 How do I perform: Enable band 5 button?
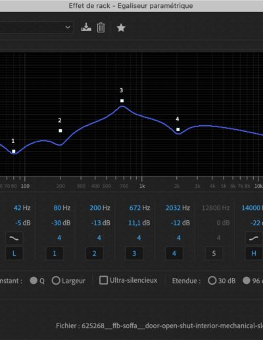214,254
